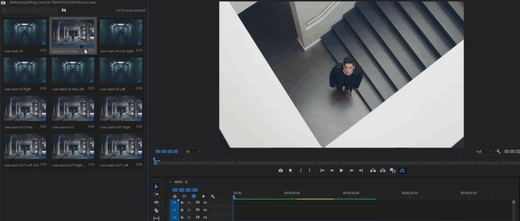520x221 pixels.
Task: Toggle V4 track output eye
Action: [205, 202]
